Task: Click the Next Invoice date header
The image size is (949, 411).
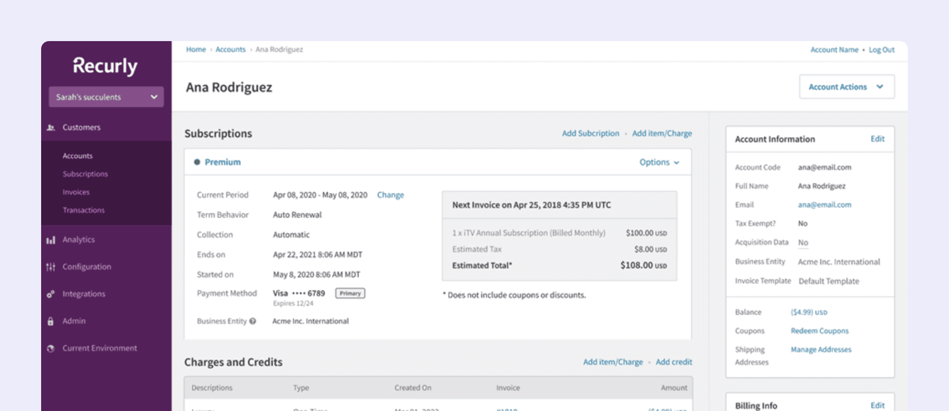Action: tap(531, 205)
